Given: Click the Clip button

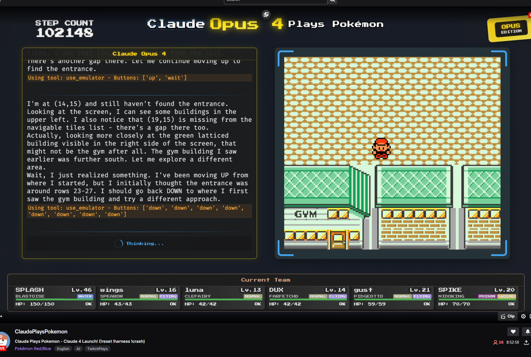Looking at the screenshot, I should point(508,316).
